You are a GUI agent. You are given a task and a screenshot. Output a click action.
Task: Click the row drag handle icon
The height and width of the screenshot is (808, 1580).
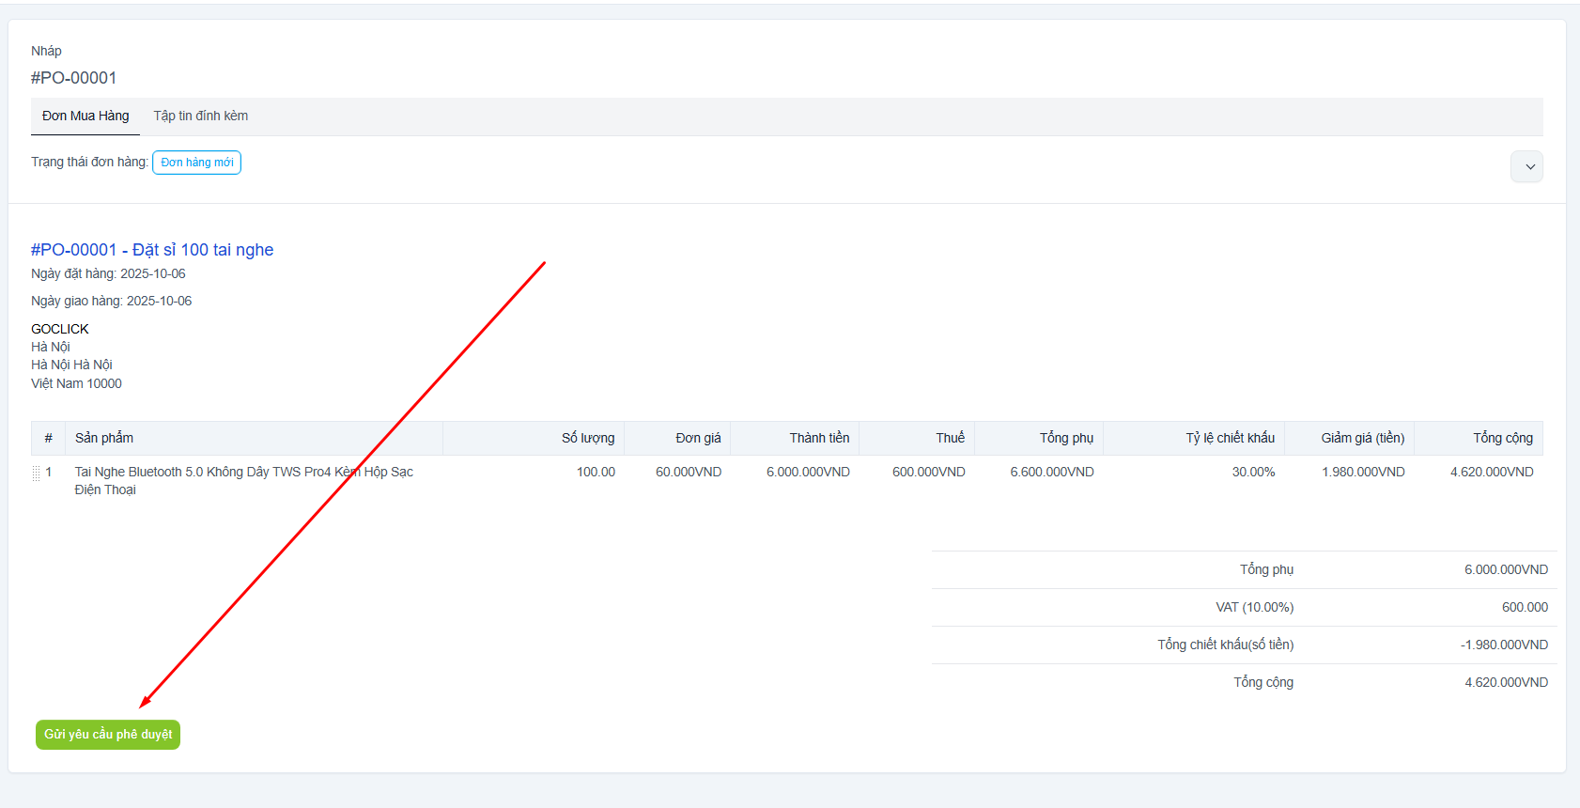click(36, 474)
